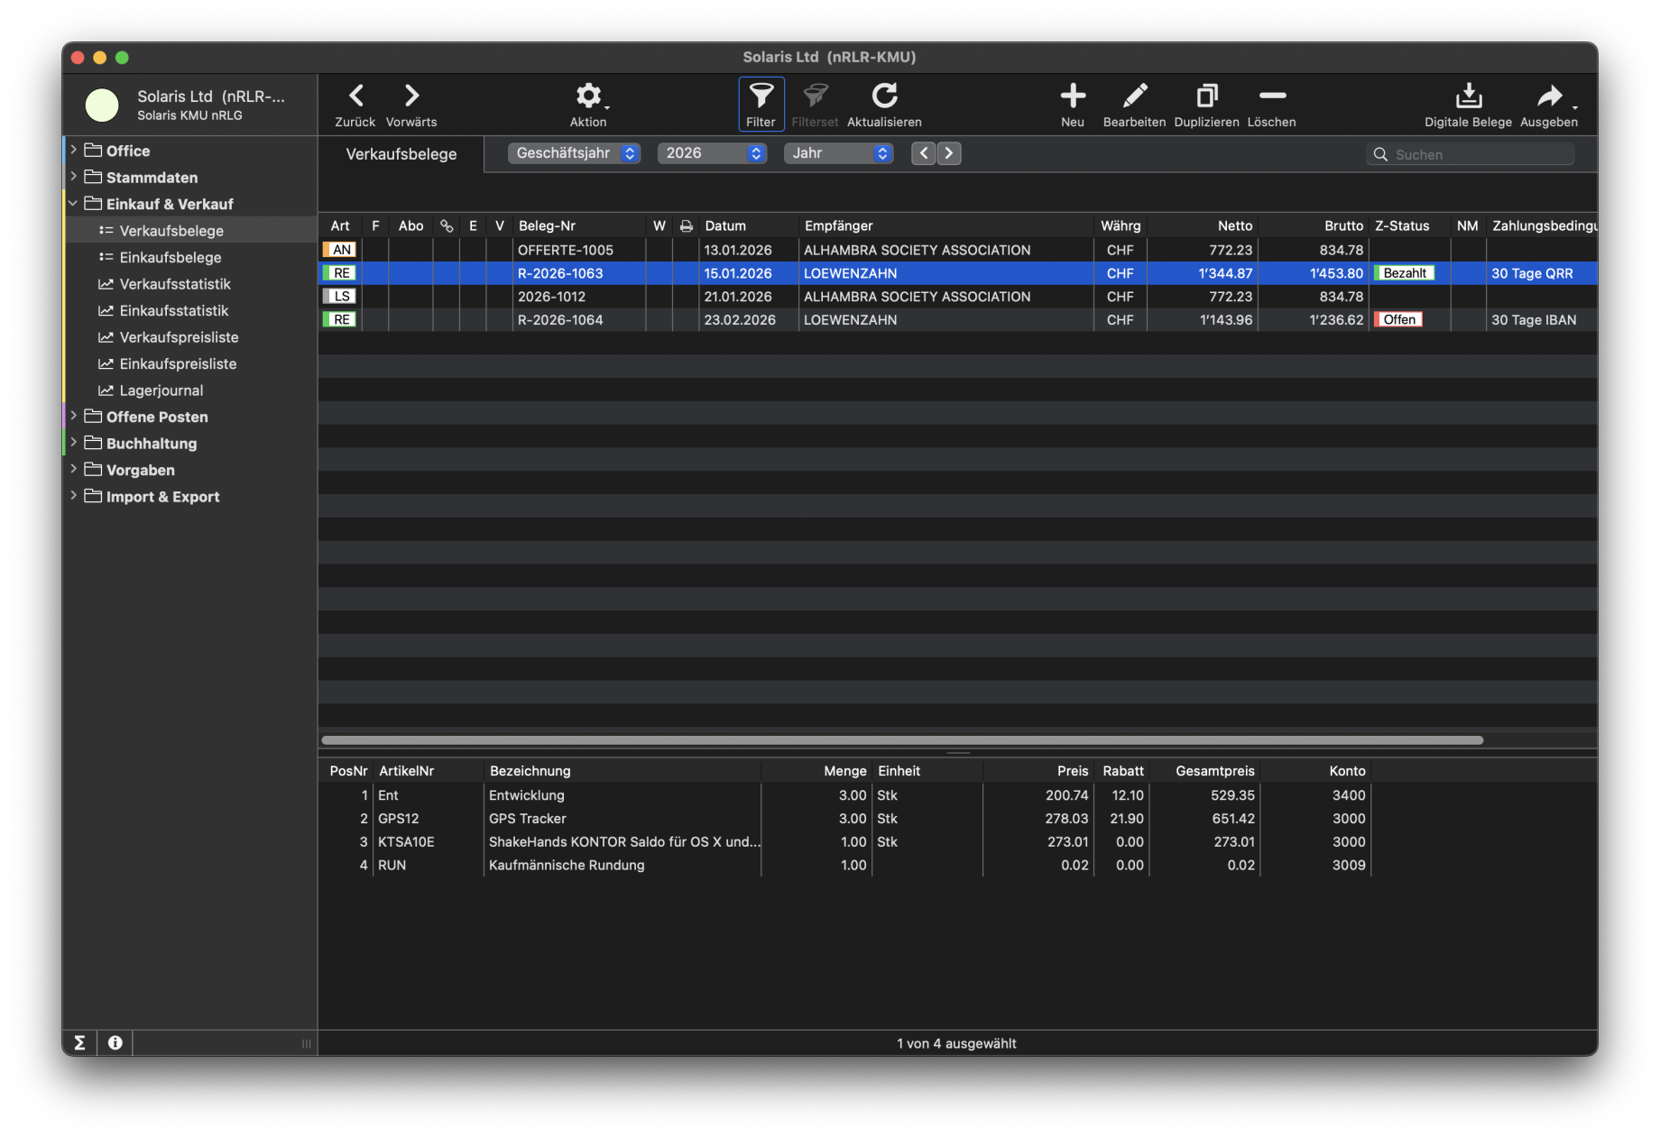
Task: Select Einkaufsbelege in the sidebar
Action: [171, 258]
